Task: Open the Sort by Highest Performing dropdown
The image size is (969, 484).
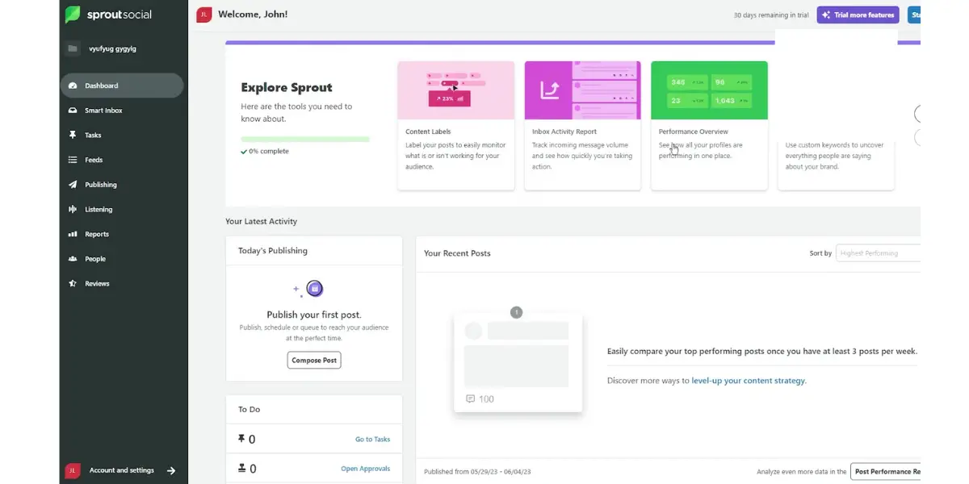Action: click(x=878, y=253)
